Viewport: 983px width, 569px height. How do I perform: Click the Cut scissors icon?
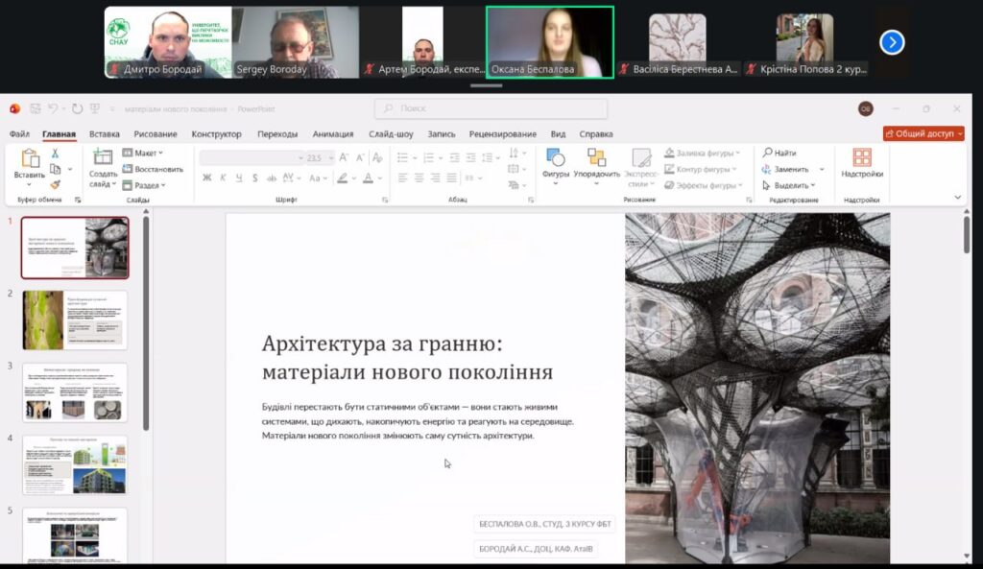56,154
